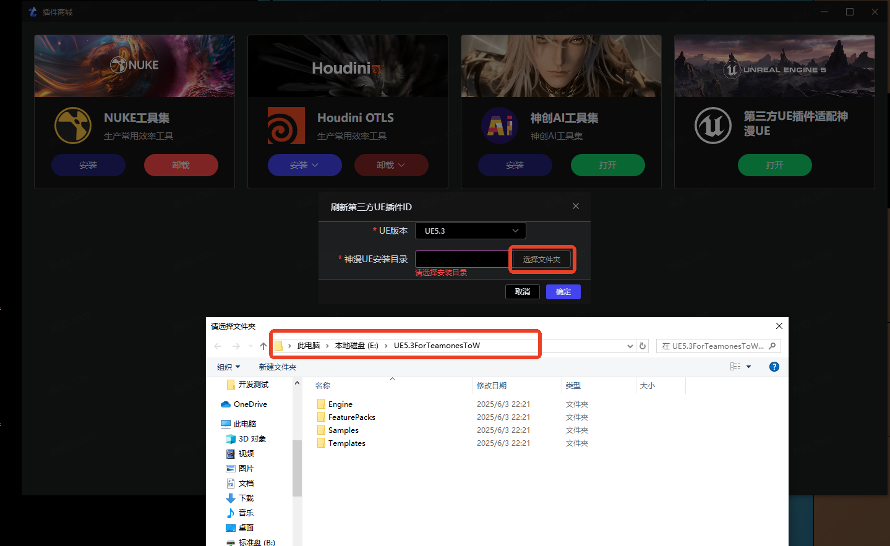Select the FeaturePacks folder name

352,417
